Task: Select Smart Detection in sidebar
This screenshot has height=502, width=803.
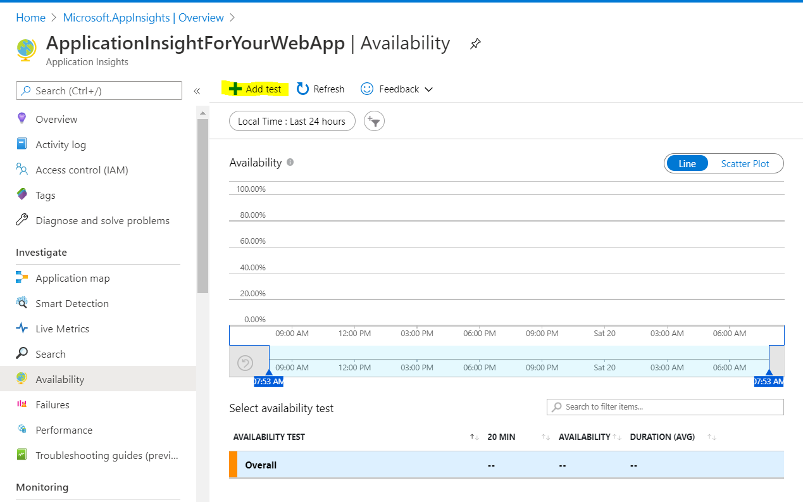Action: pos(72,304)
